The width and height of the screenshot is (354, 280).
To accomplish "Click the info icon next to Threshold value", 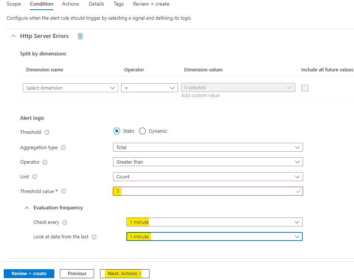I will click(64, 192).
